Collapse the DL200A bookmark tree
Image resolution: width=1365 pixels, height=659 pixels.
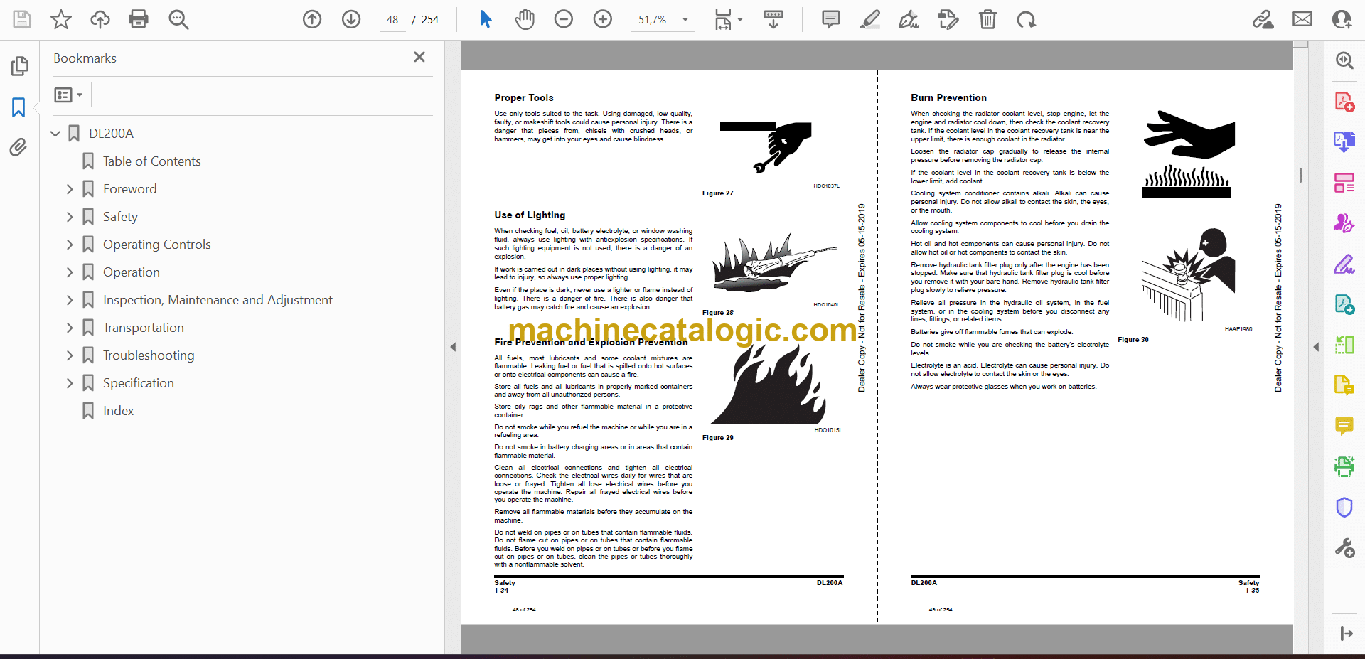coord(55,134)
